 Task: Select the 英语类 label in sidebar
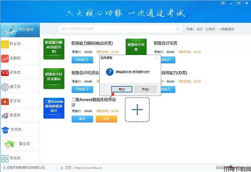coord(15,115)
